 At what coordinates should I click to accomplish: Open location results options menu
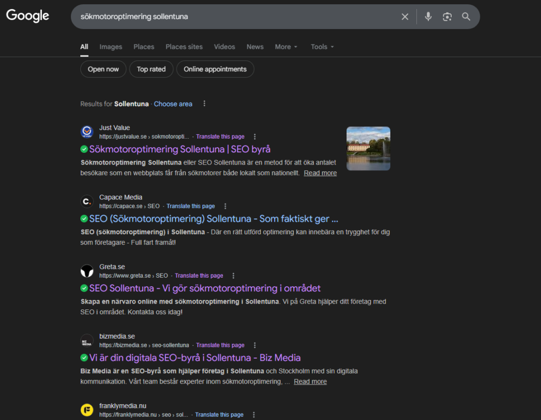tap(204, 104)
